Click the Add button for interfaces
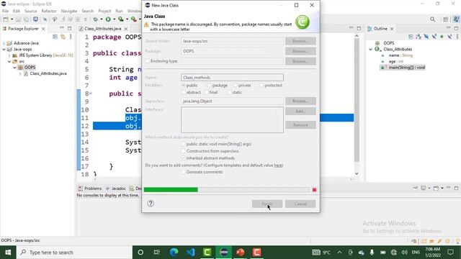This screenshot has height=259, width=461. coord(300,111)
